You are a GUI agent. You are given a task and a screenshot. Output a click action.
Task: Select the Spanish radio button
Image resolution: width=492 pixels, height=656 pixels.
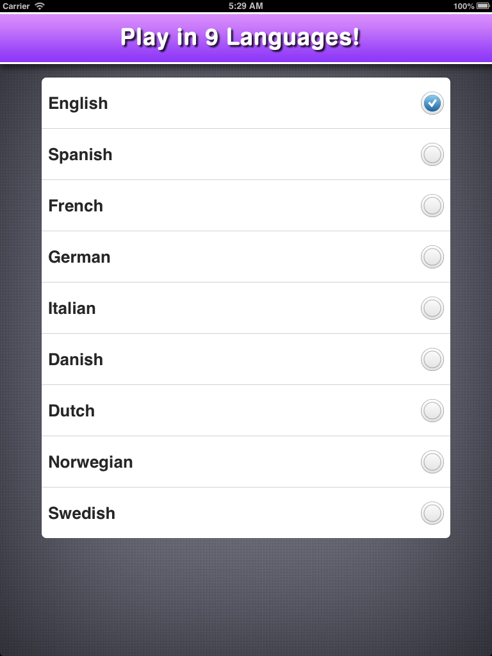[432, 154]
